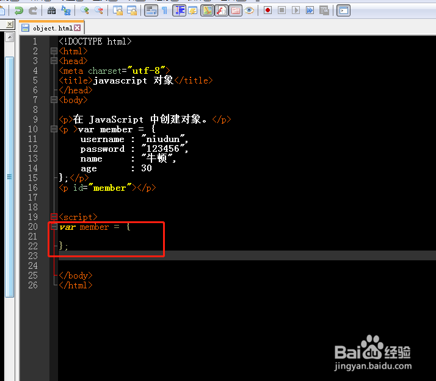Toggle Folder as Workspace panel icon
Image resolution: width=436 pixels, height=381 pixels.
[x=235, y=10]
